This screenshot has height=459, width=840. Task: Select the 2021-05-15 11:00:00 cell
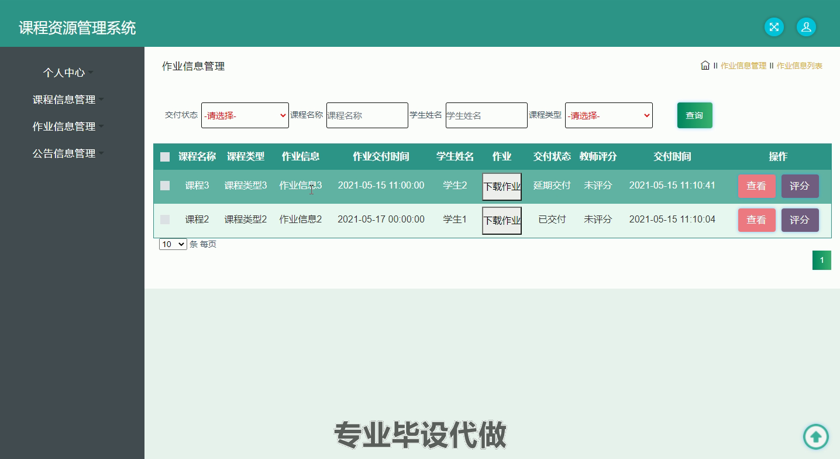coord(381,185)
